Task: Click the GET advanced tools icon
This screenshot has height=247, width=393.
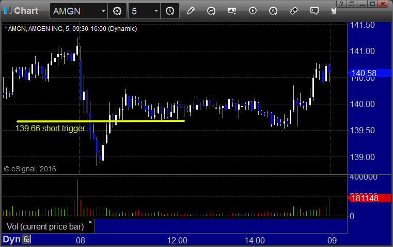Action: click(232, 11)
